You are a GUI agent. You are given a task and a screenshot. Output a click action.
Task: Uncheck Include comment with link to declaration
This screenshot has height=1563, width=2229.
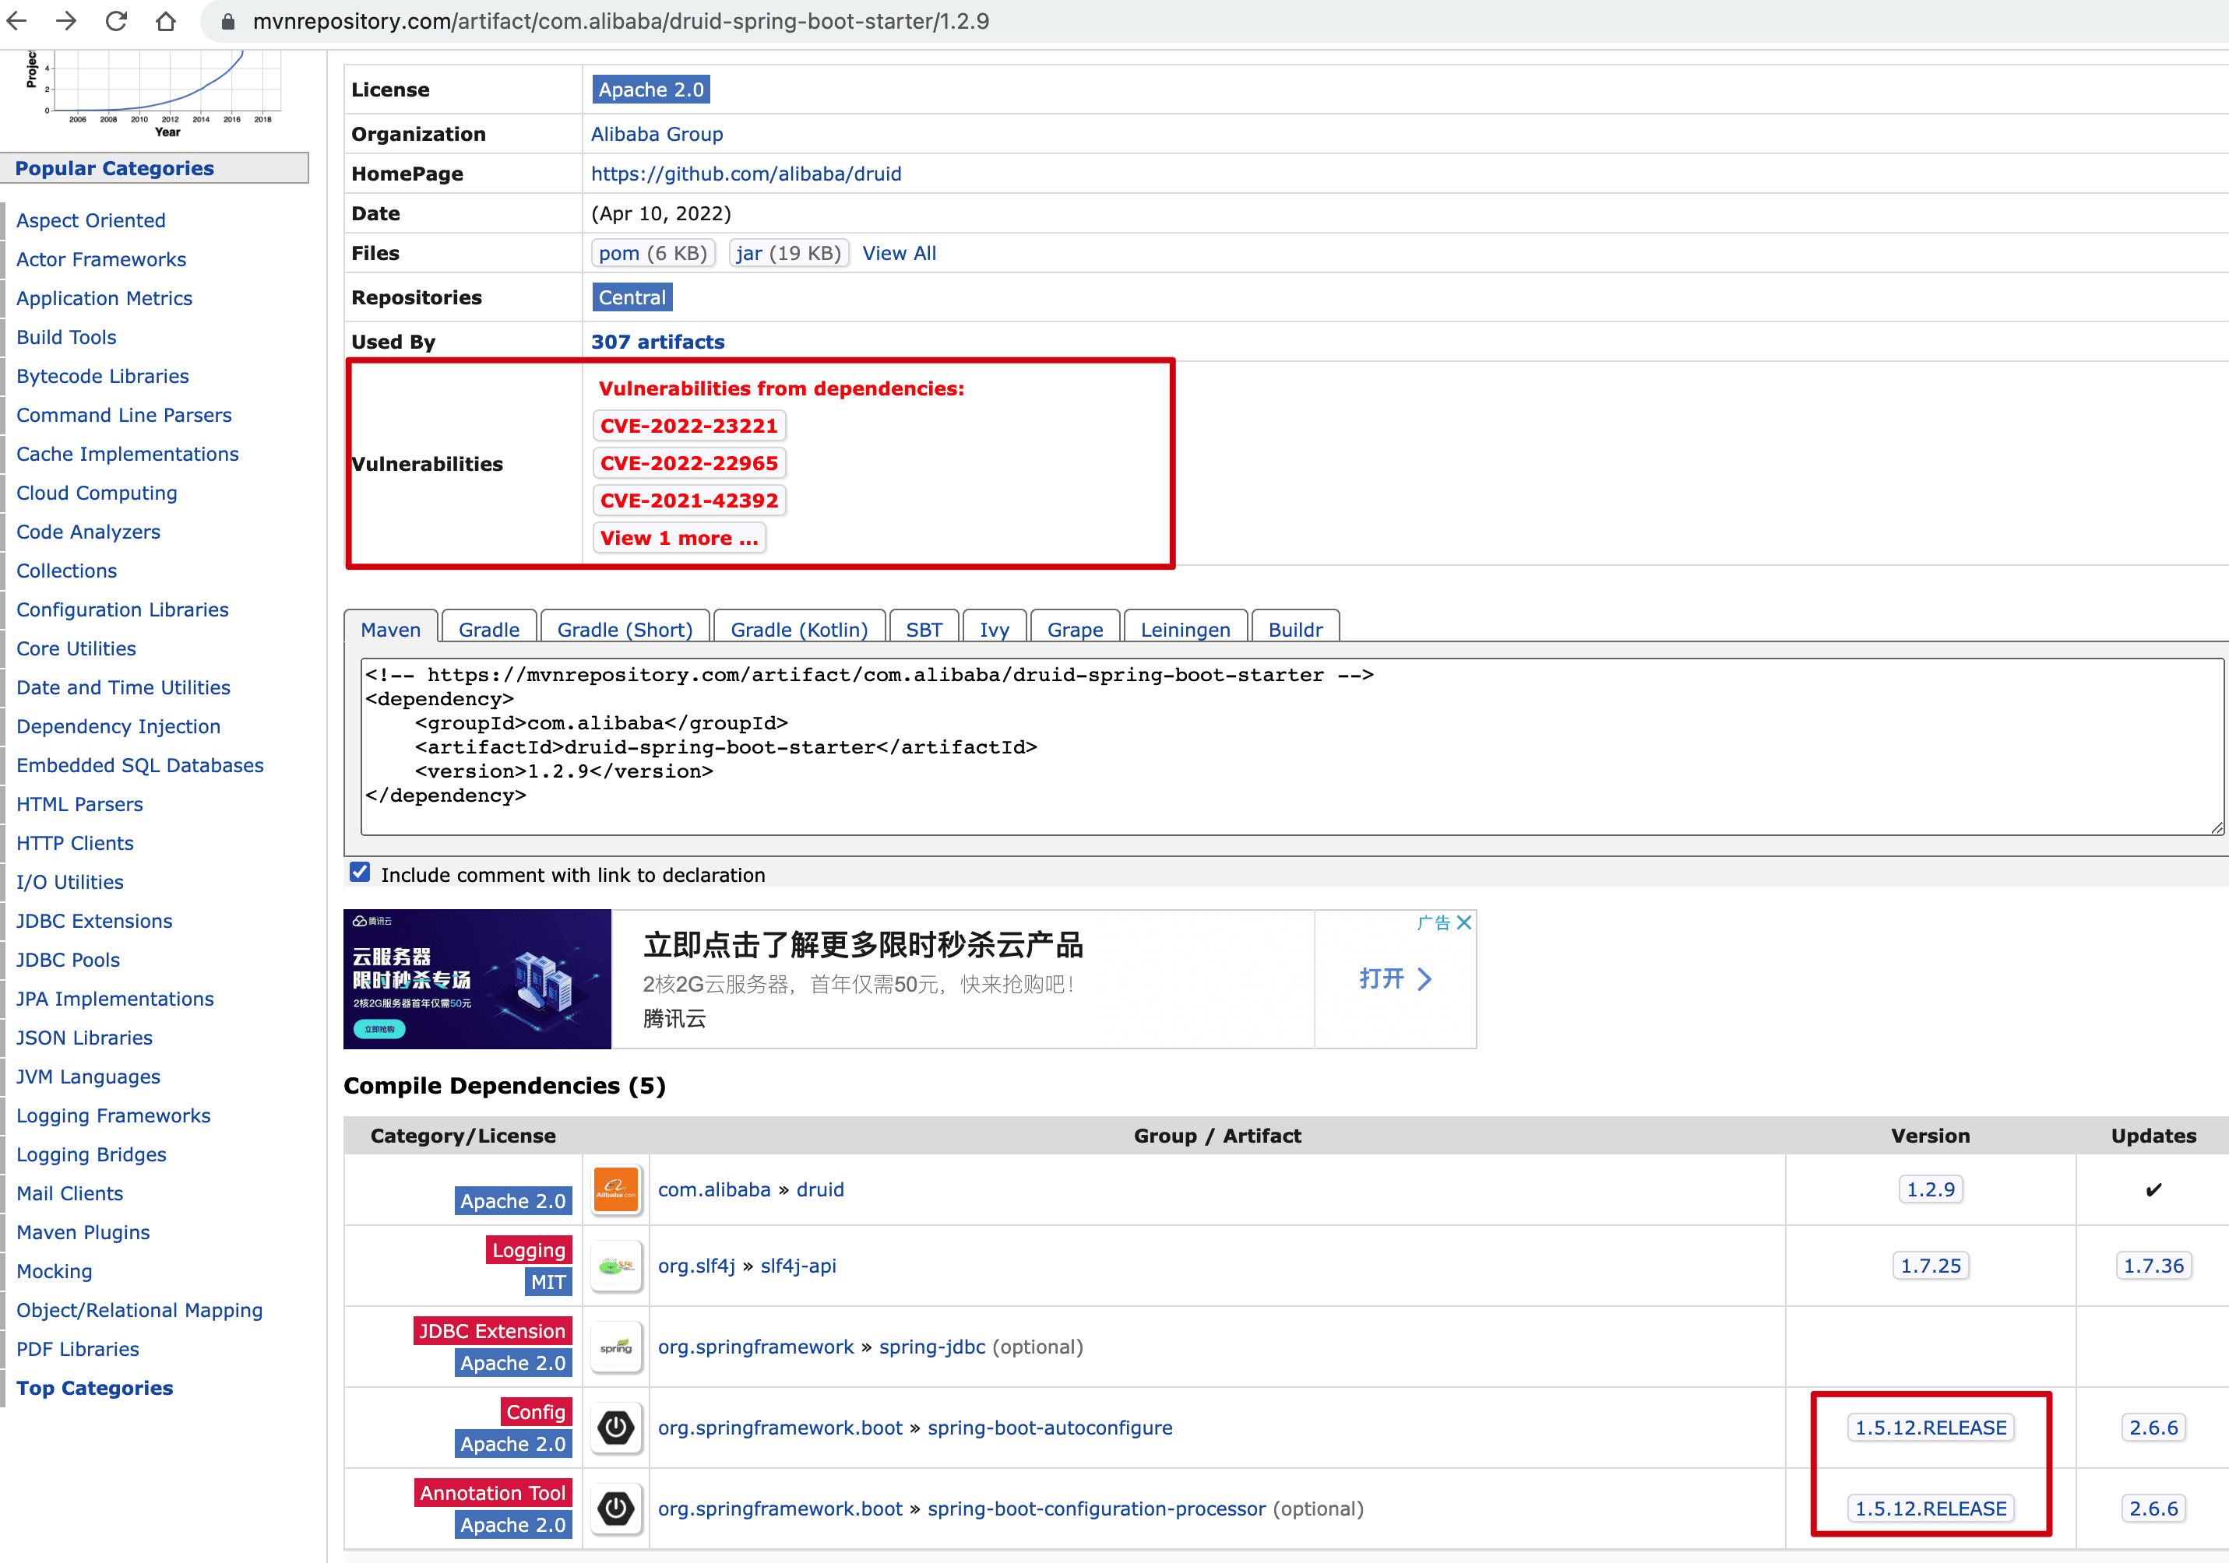[x=360, y=873]
